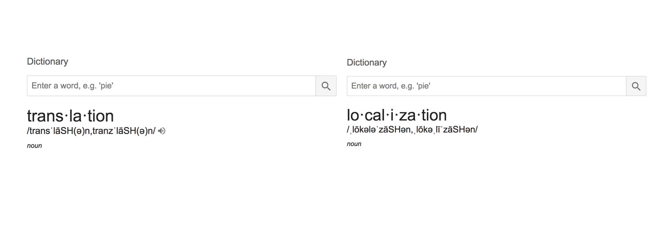Click the "cal" syllable of the localization headword
This screenshot has width=667, height=227.
375,115
